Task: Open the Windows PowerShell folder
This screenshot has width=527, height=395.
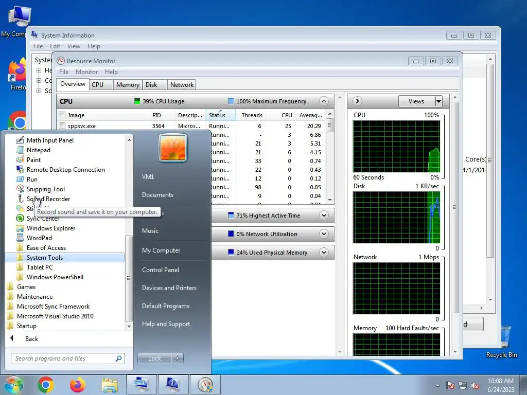Action: click(55, 277)
